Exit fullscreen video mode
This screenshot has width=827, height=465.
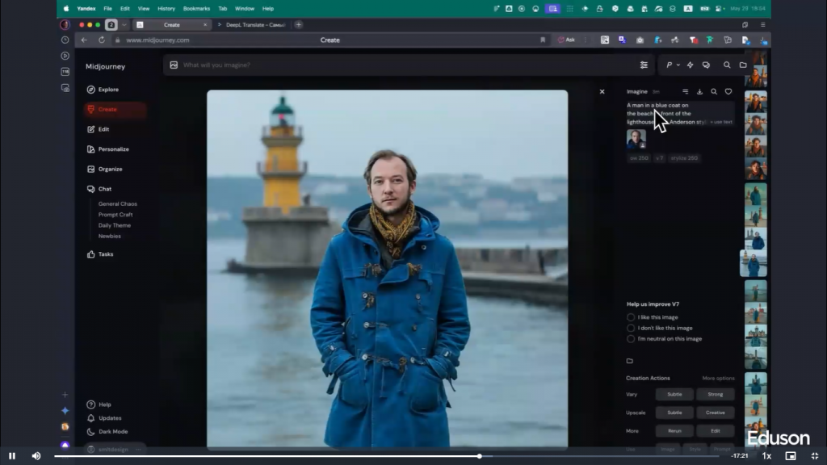tap(814, 456)
